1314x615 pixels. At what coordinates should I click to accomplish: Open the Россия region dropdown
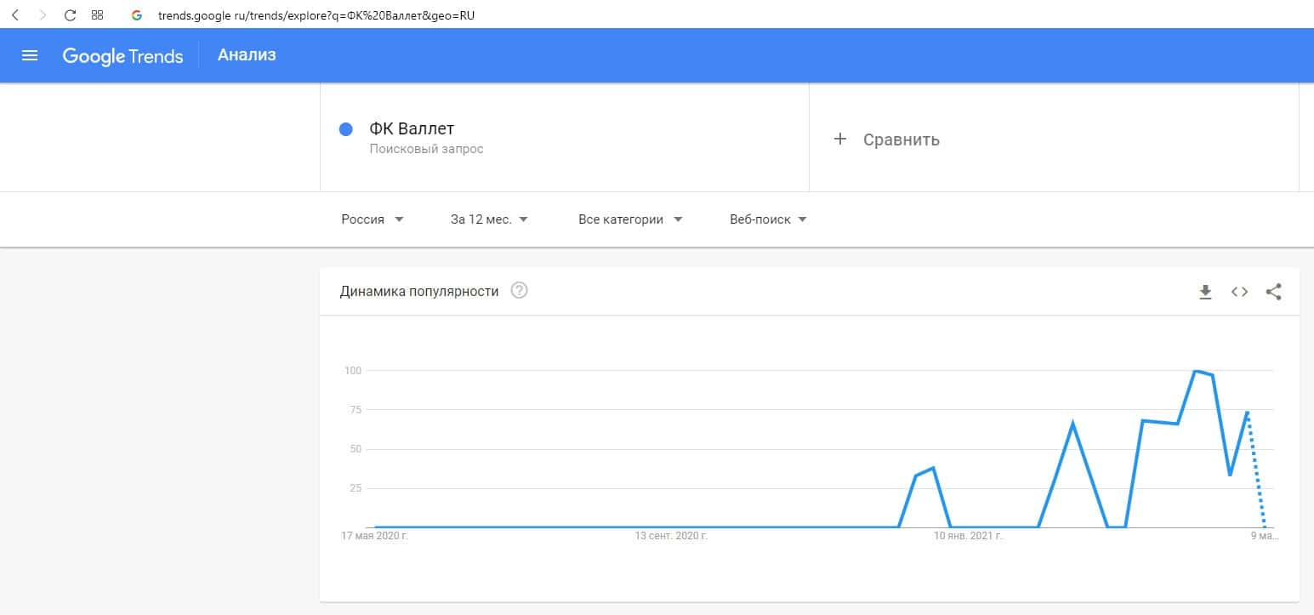(373, 219)
